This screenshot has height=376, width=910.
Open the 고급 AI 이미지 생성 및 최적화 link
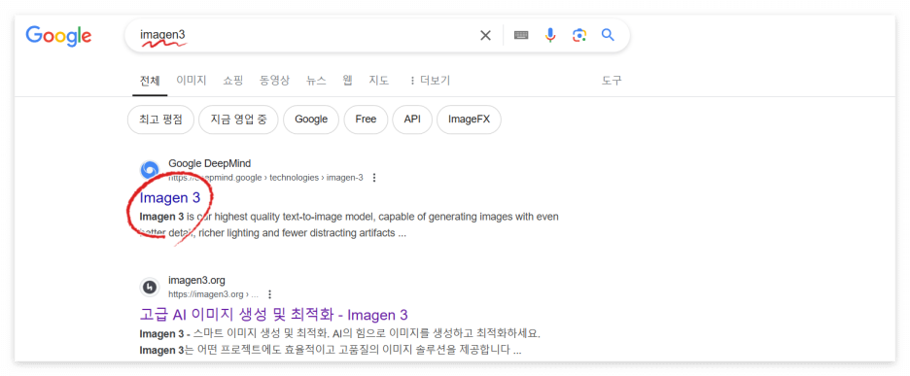[x=274, y=315]
